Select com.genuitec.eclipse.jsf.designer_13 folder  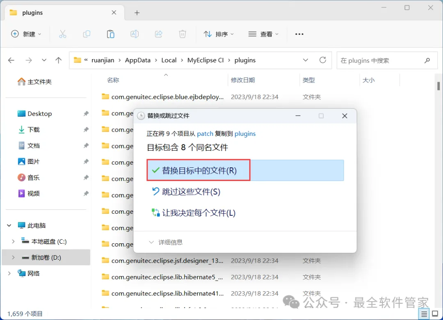click(162, 261)
